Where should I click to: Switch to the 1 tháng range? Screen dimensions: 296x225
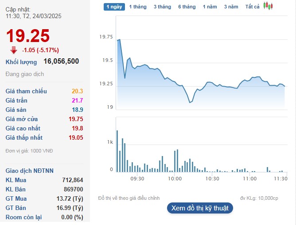[x=137, y=7]
